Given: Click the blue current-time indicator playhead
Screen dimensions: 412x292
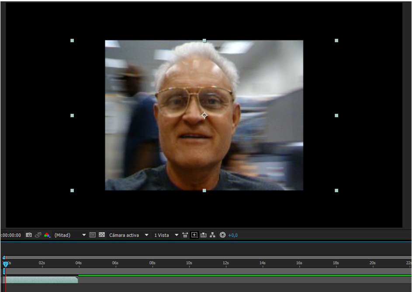Looking at the screenshot, I should (x=5, y=264).
